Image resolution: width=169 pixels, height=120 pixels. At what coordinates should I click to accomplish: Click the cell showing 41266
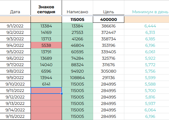(x=77, y=39)
